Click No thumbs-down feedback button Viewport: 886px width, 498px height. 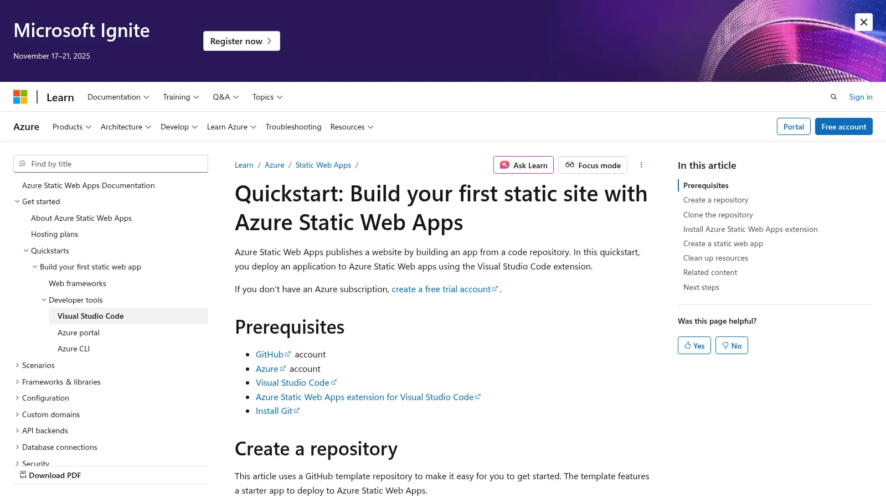[732, 345]
